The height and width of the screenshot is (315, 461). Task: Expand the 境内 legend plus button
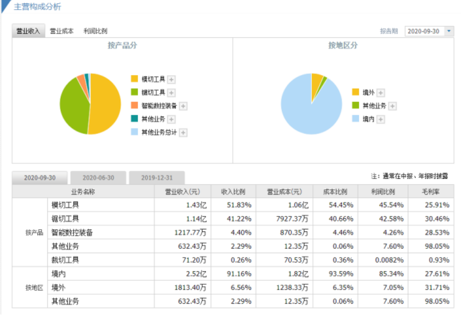[381, 119]
